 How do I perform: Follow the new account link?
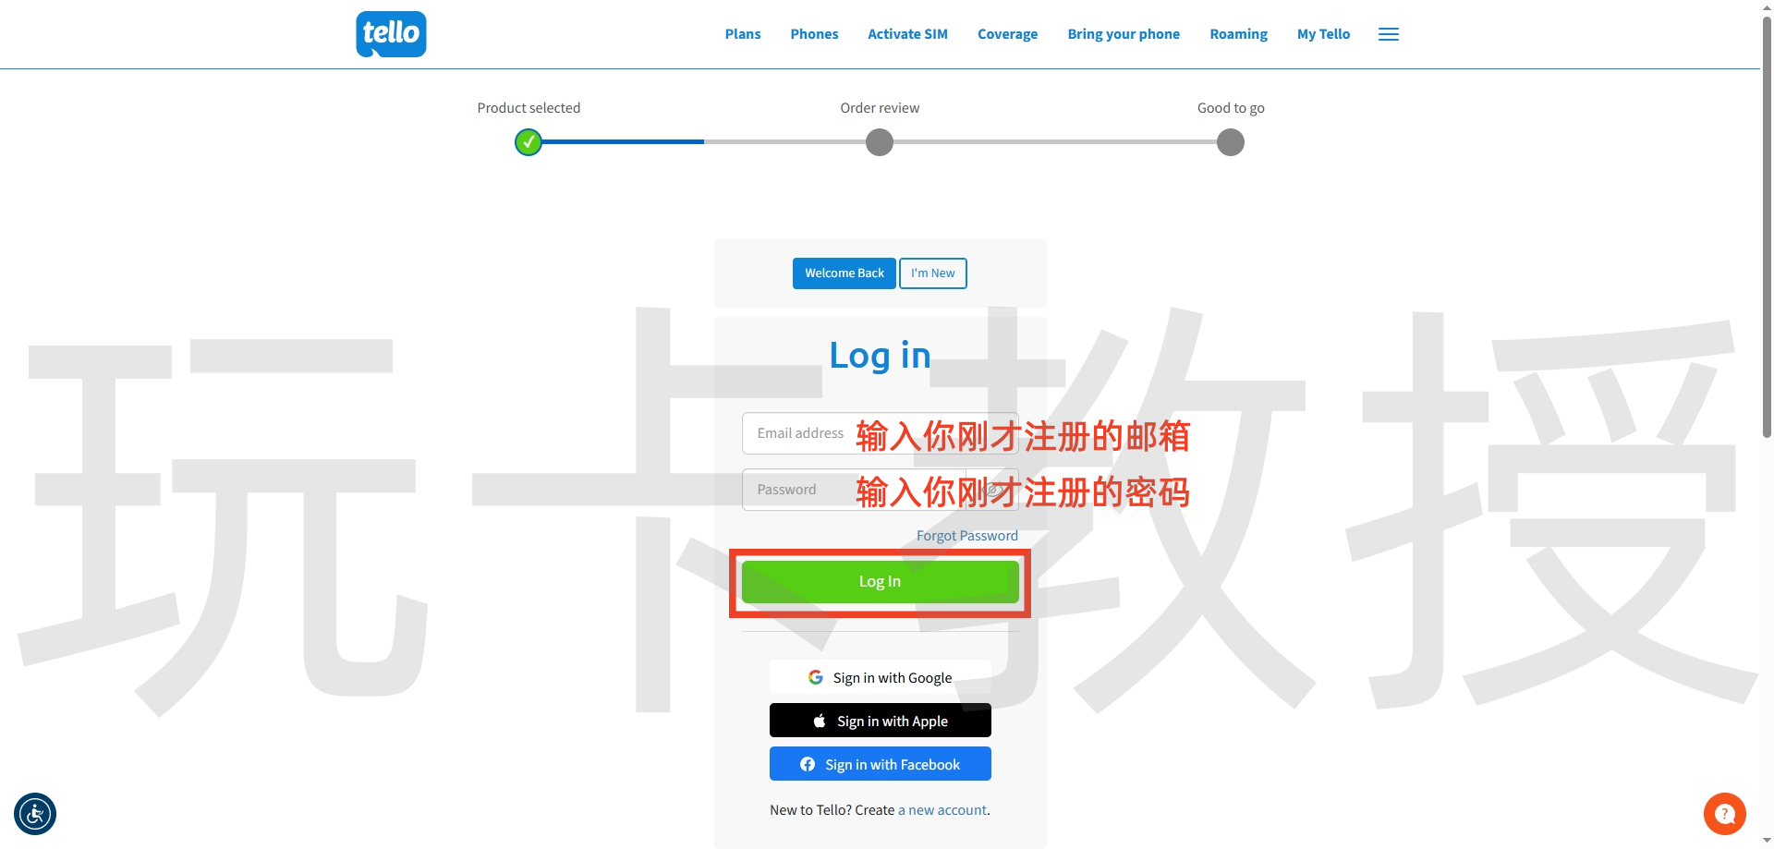point(942,810)
